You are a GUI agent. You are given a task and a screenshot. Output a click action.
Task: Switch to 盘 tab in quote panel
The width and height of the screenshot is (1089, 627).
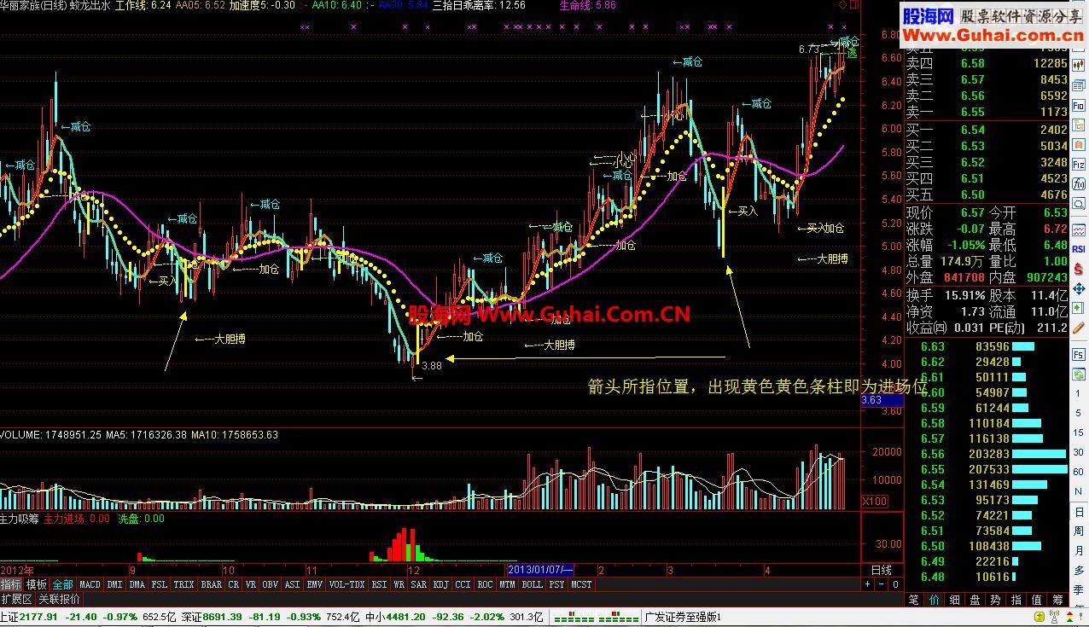[x=975, y=600]
